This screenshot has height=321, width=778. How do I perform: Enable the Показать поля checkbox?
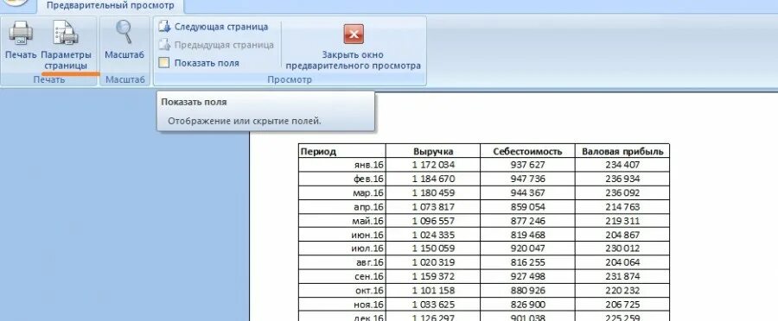tap(164, 63)
